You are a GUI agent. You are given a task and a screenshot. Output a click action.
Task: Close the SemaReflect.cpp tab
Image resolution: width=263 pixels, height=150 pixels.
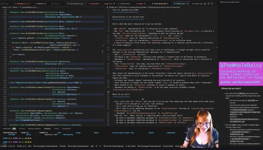click(x=85, y=3)
